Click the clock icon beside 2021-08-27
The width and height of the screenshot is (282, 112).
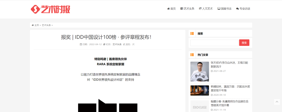[x=212, y=71]
